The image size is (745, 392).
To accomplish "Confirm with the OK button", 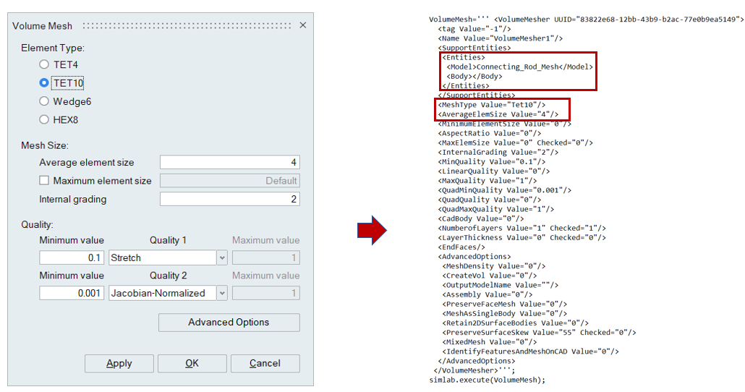I will 192,363.
